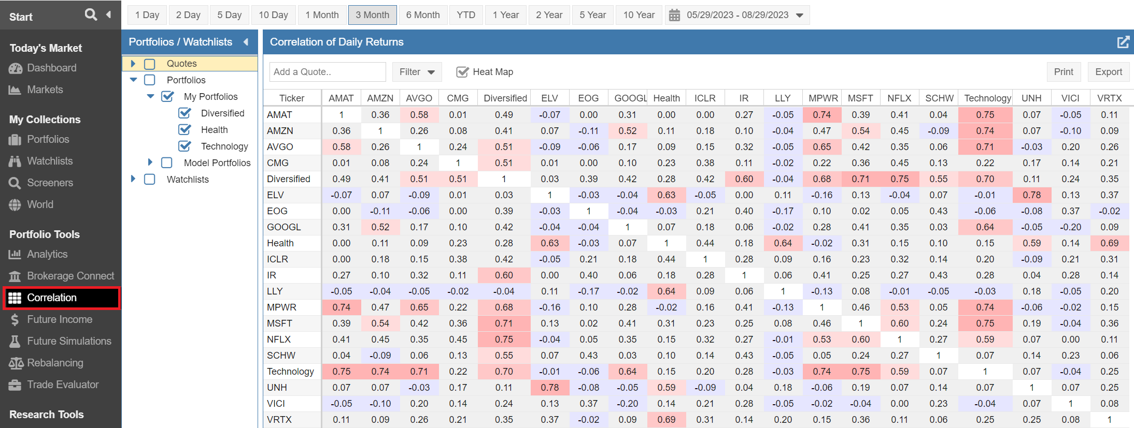This screenshot has height=428, width=1134.
Task: Open Future Income in sidebar
Action: [x=60, y=320]
